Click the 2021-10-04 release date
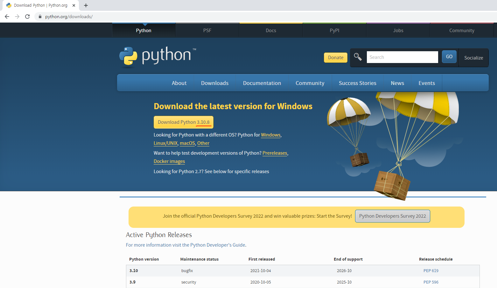The width and height of the screenshot is (497, 288). point(261,271)
